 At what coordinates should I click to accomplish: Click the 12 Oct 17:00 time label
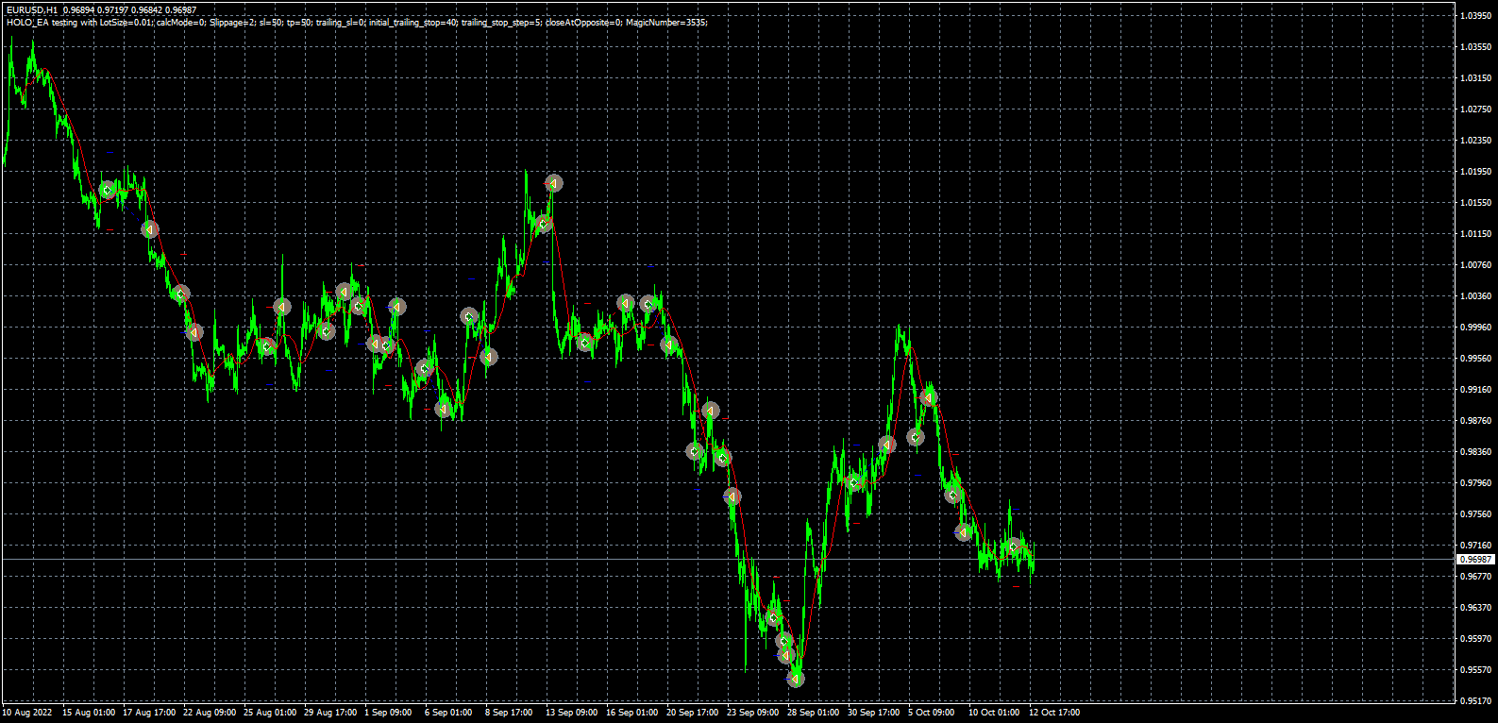pyautogui.click(x=1054, y=713)
